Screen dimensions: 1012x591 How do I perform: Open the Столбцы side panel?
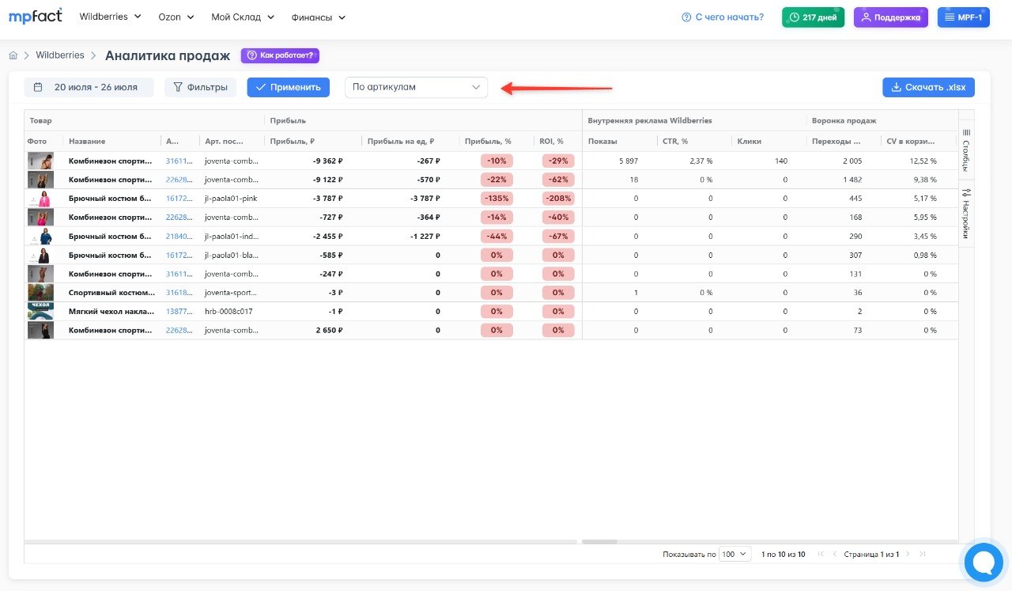click(x=966, y=150)
